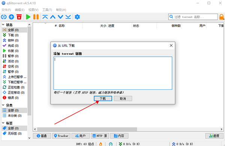The image size is (225, 146).
Task: Collapse the 分类 section
Action: (3, 105)
